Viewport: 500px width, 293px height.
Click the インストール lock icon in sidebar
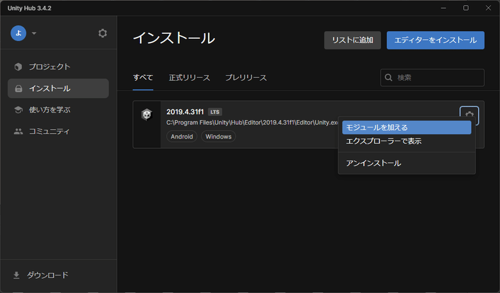[x=19, y=88]
